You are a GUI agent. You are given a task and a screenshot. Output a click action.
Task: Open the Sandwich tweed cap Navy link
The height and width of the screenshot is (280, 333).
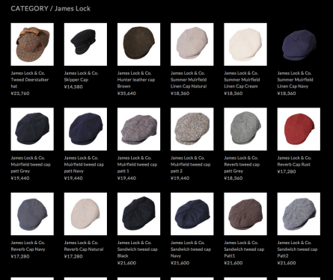click(x=191, y=249)
